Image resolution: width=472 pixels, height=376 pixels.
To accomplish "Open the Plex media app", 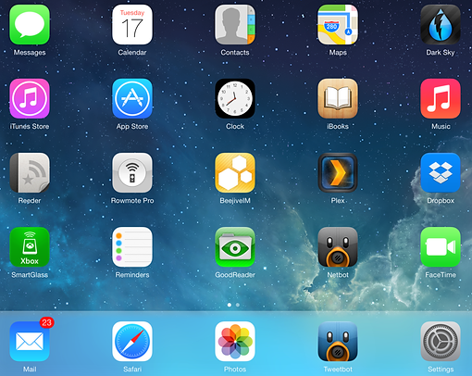I will tap(338, 173).
